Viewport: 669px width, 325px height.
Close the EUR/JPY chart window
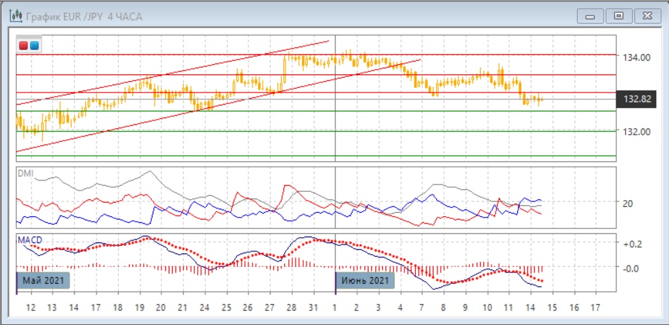pos(647,16)
